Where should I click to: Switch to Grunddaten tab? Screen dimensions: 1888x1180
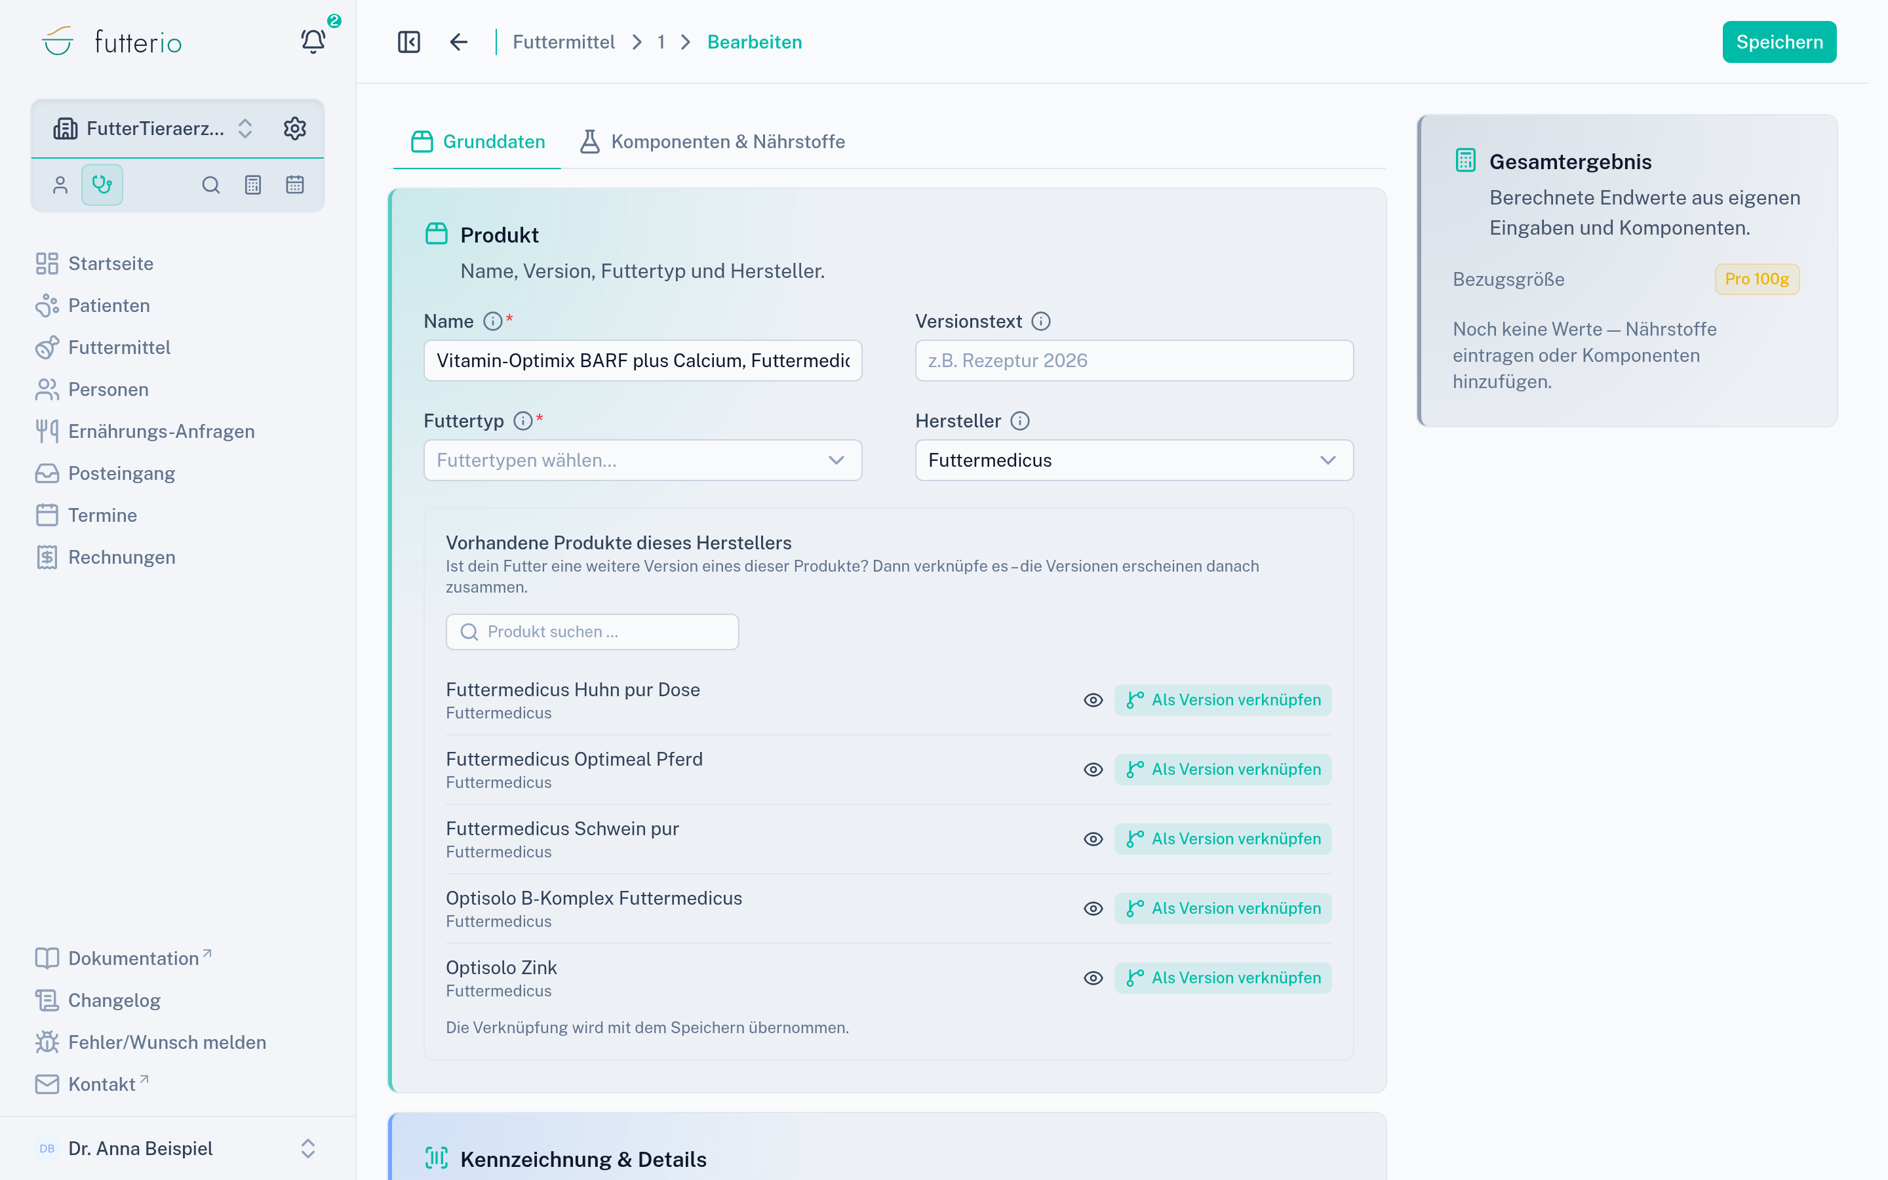(477, 142)
